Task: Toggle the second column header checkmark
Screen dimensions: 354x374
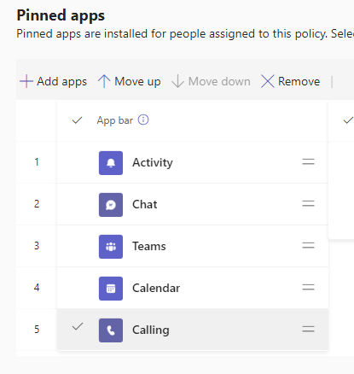Action: pos(349,120)
